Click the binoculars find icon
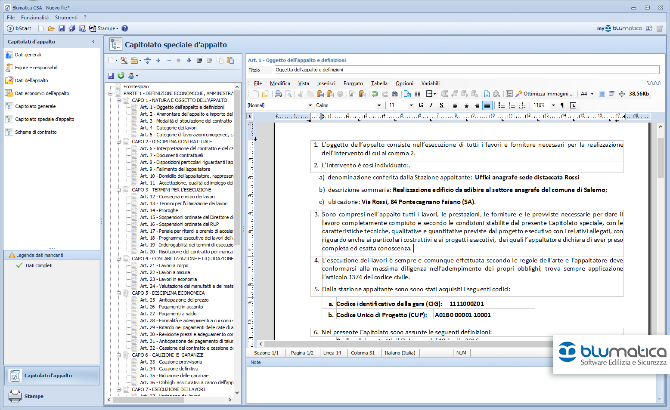 point(394,94)
